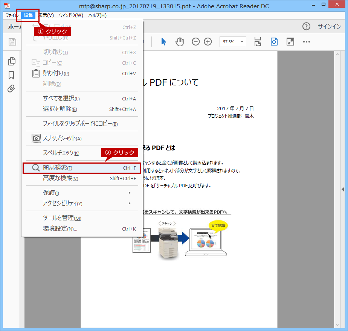
Task: Click the help question mark icon
Action: [x=306, y=26]
